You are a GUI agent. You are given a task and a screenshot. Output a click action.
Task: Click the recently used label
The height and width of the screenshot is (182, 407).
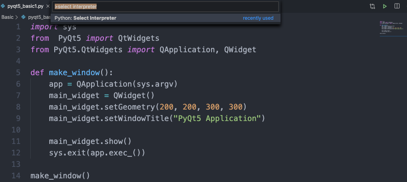click(258, 18)
